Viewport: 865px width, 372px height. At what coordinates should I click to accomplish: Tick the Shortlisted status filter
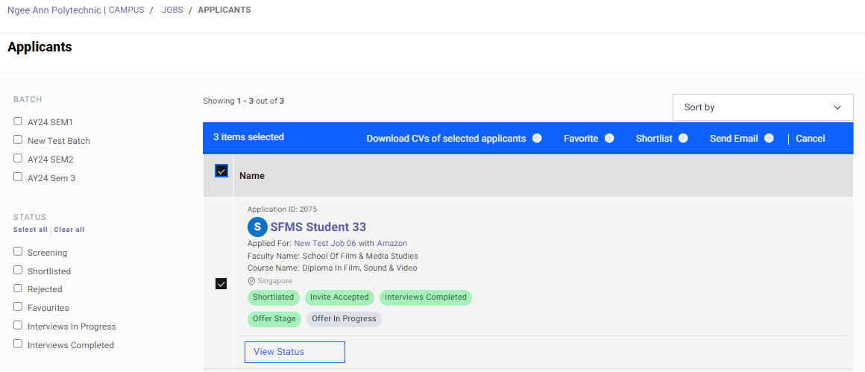(18, 271)
